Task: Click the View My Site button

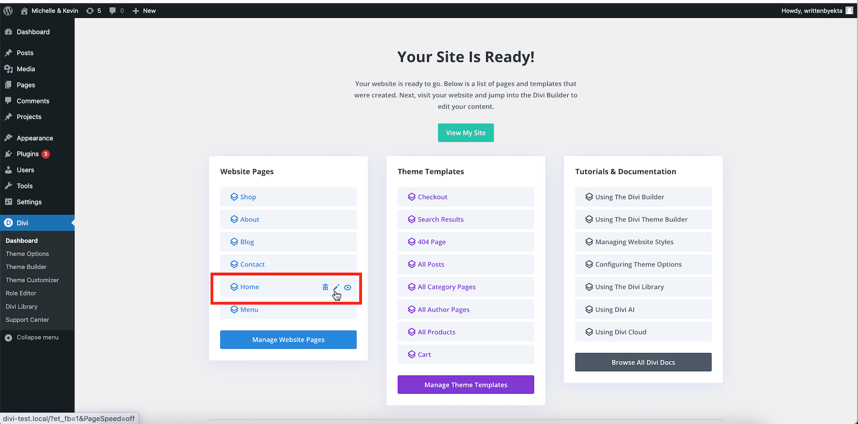Action: tap(466, 133)
